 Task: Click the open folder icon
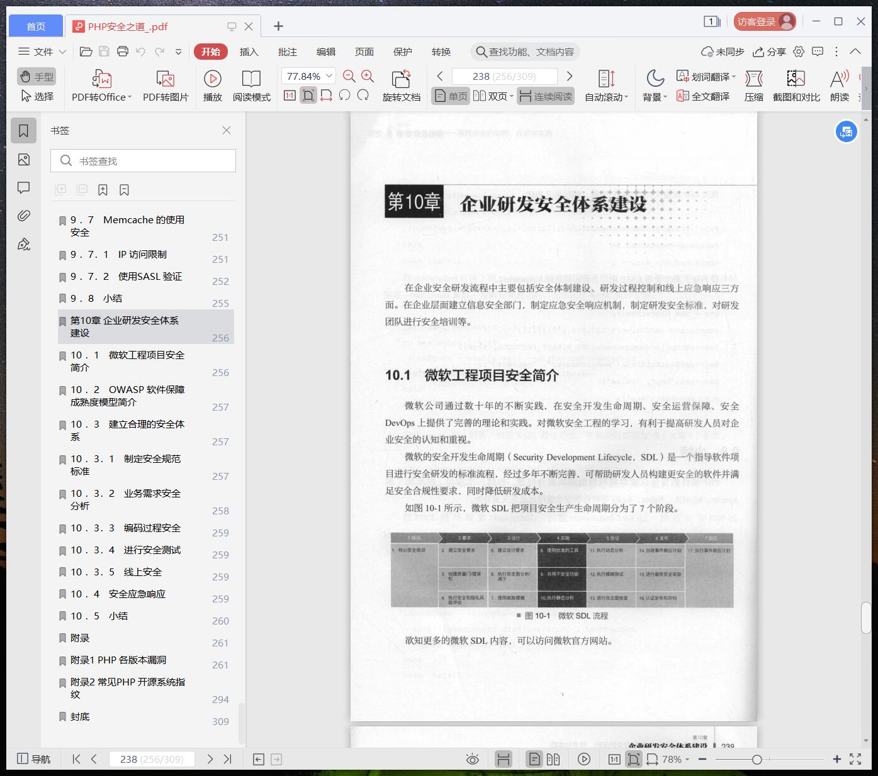pyautogui.click(x=86, y=52)
